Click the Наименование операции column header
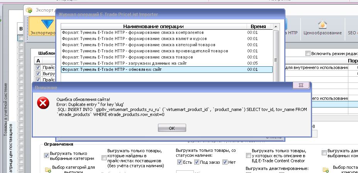358x173 pixels. [x=153, y=26]
